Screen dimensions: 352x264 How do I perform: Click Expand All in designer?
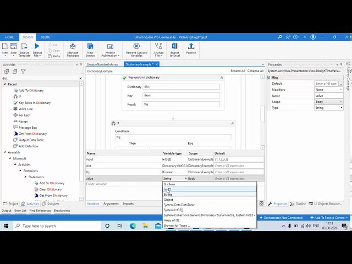pos(238,71)
